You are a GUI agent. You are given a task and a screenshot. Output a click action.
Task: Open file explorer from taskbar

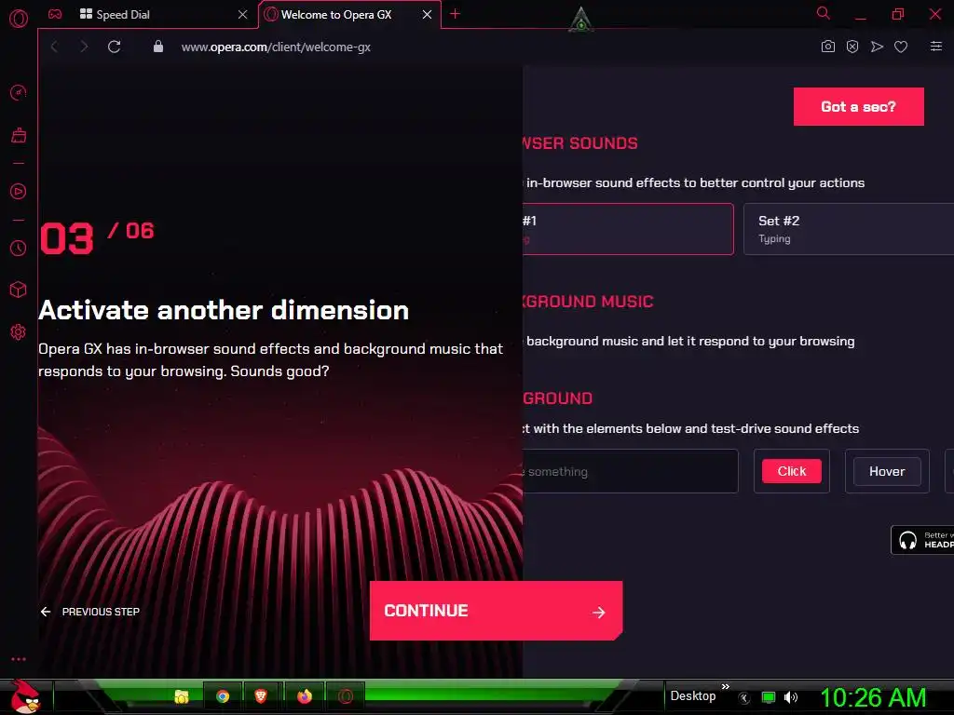pyautogui.click(x=182, y=696)
